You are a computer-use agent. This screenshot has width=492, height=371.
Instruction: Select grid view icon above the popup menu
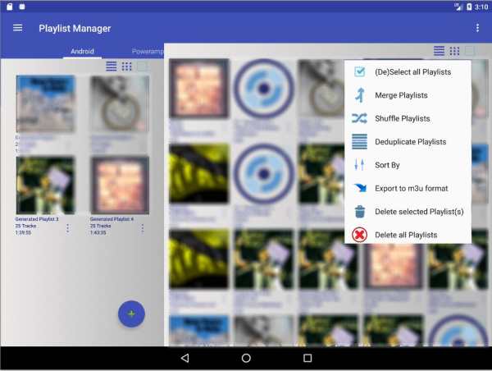coord(454,51)
